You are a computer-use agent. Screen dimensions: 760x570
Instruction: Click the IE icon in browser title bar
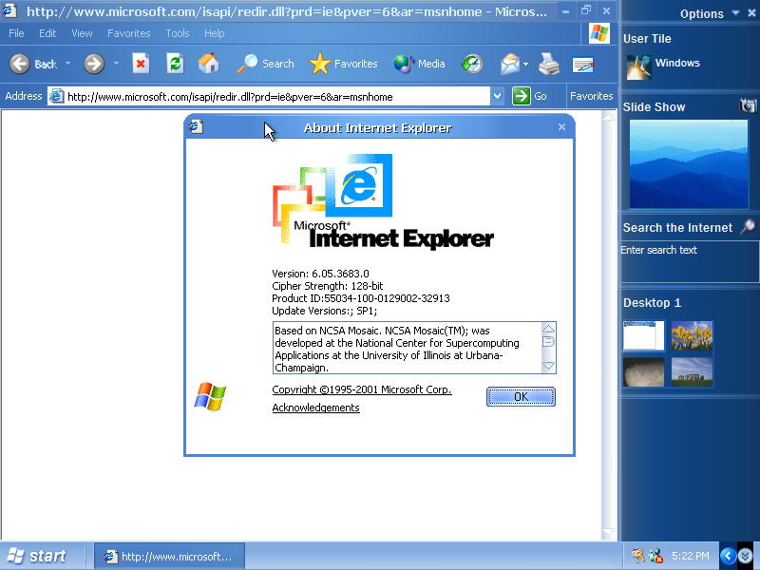tap(9, 10)
